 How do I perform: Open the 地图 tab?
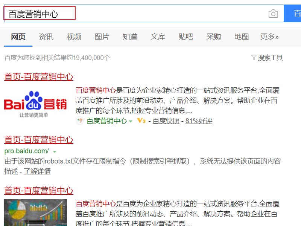coord(242,37)
